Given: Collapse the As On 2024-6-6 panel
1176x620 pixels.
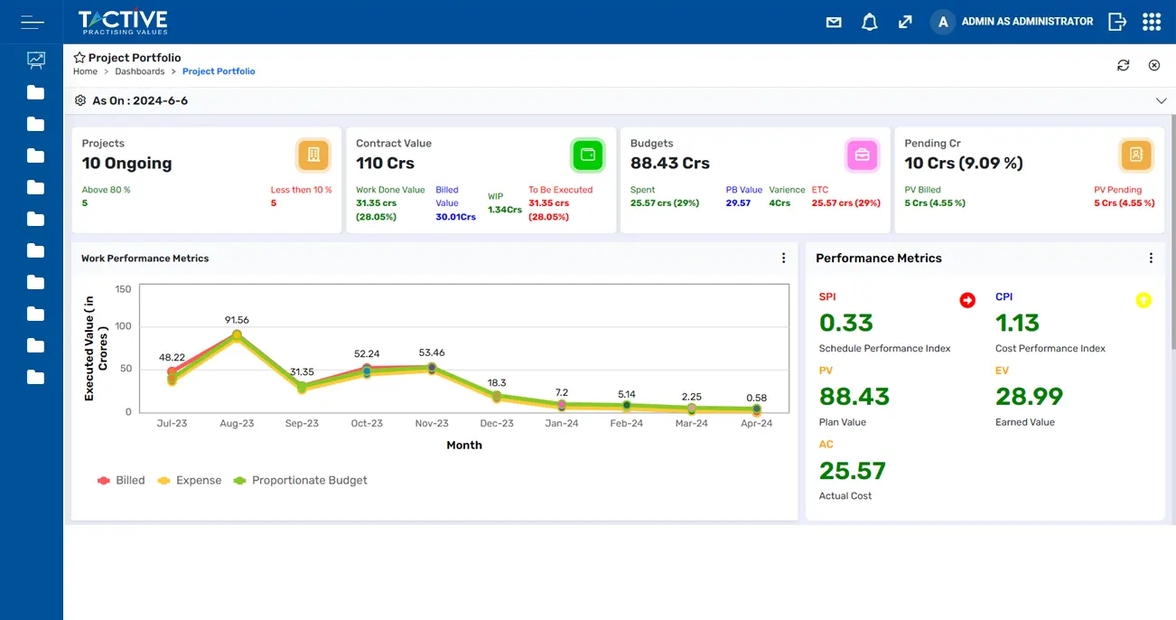Looking at the screenshot, I should [x=1161, y=100].
